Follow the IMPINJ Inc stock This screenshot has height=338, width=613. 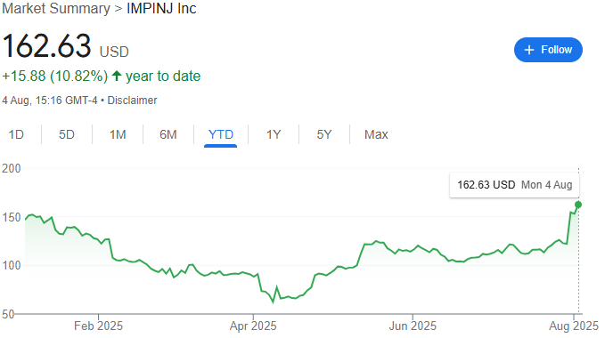tap(548, 50)
